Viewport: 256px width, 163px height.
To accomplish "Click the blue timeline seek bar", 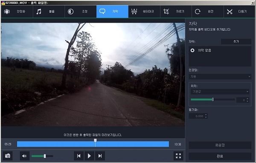I will [x=93, y=144].
